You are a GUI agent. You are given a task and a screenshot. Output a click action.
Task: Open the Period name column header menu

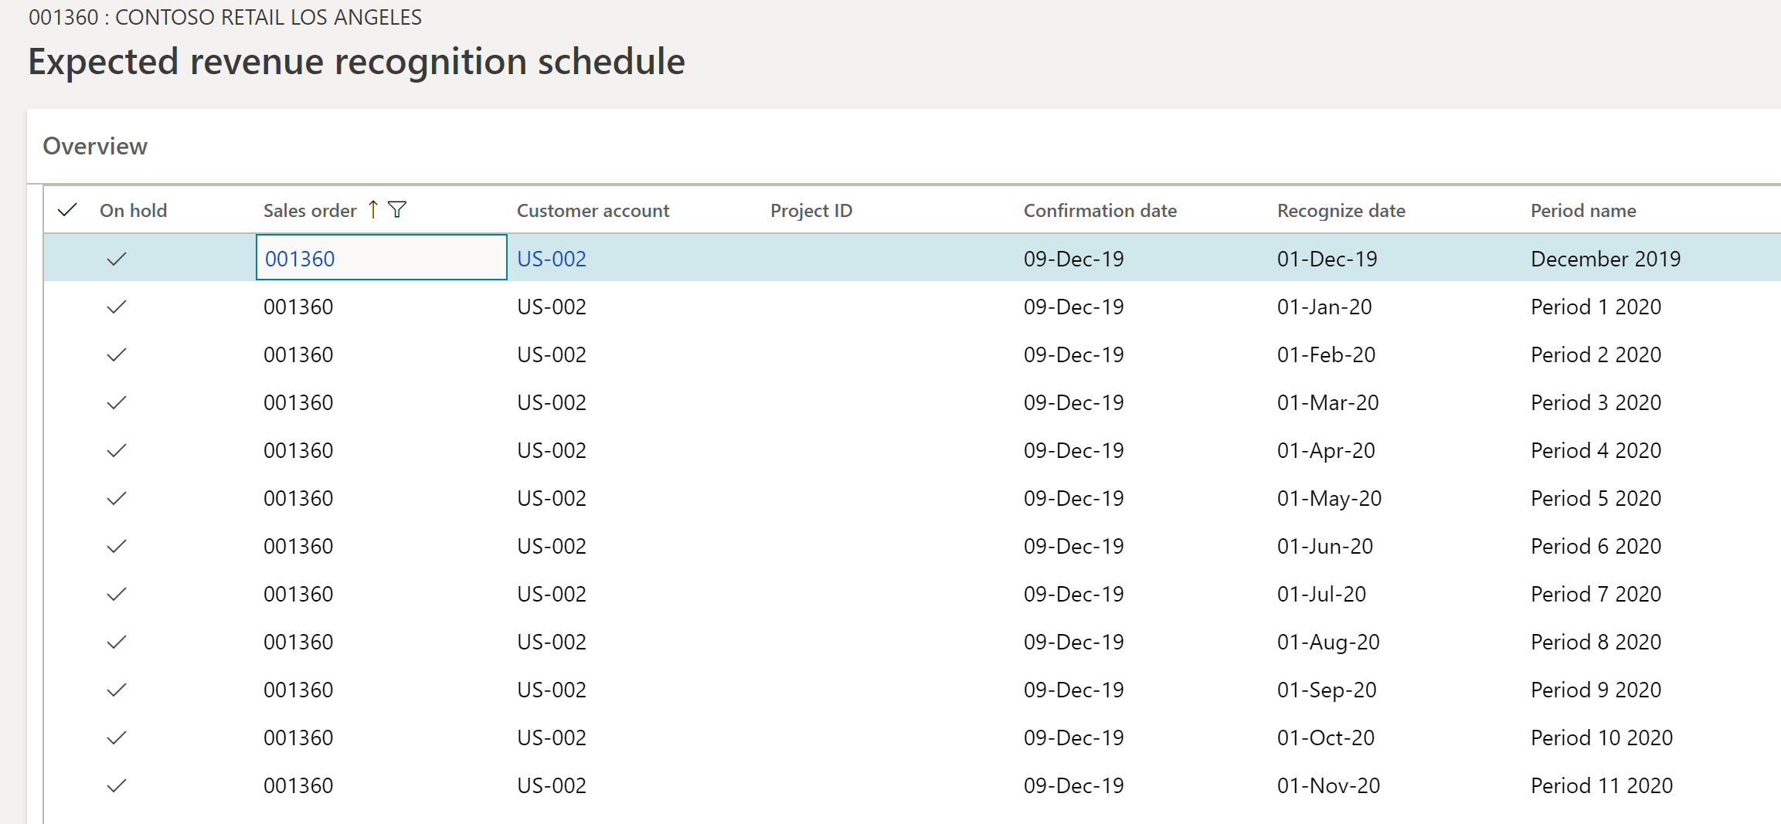click(1583, 210)
